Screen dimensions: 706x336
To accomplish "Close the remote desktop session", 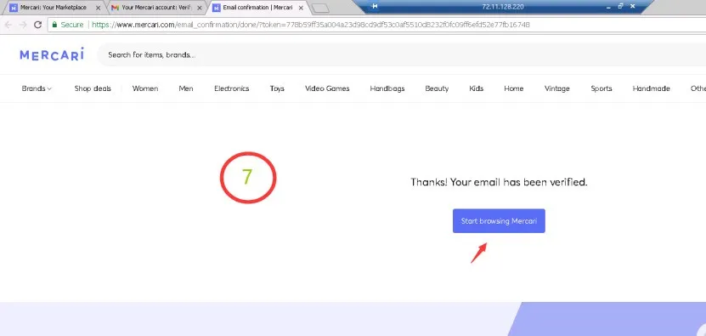I will (633, 6).
